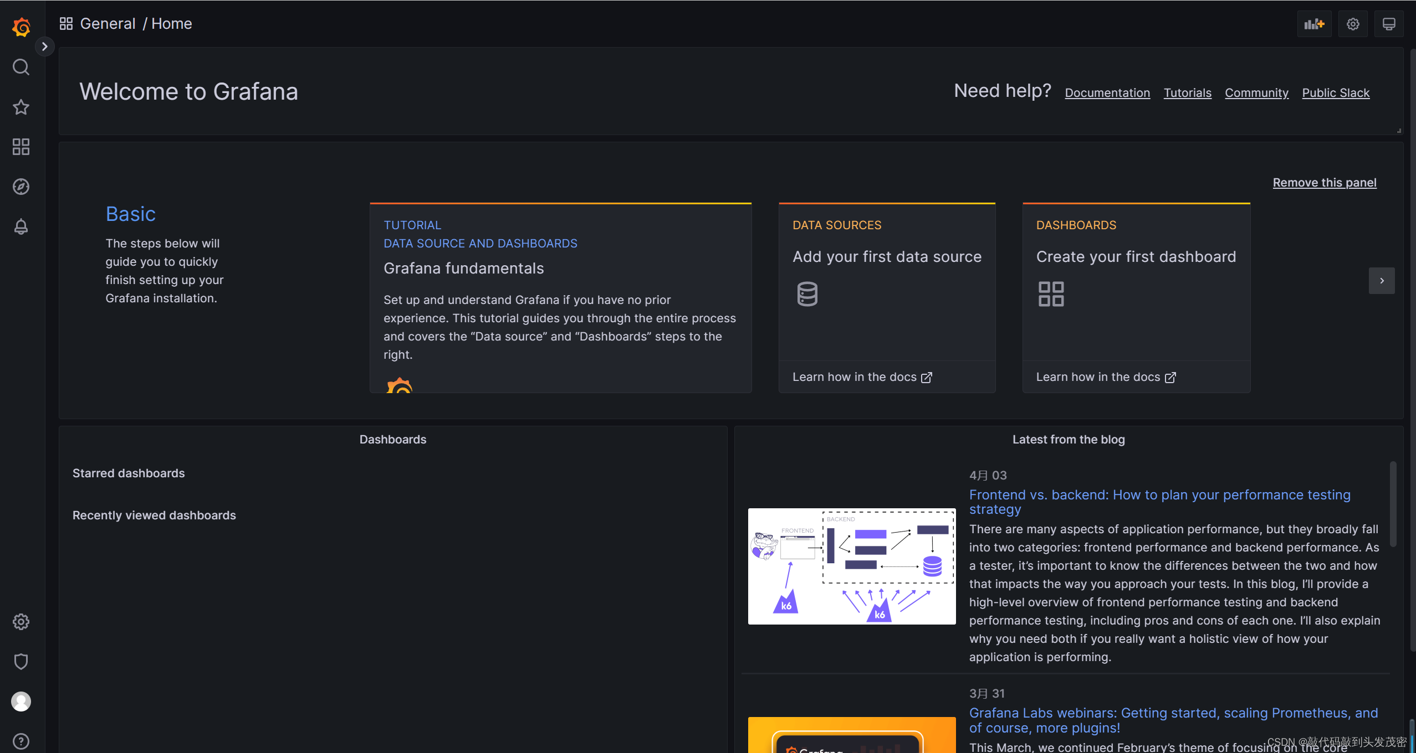Open the Explore compass icon
Viewport: 1416px width, 753px height.
point(21,187)
